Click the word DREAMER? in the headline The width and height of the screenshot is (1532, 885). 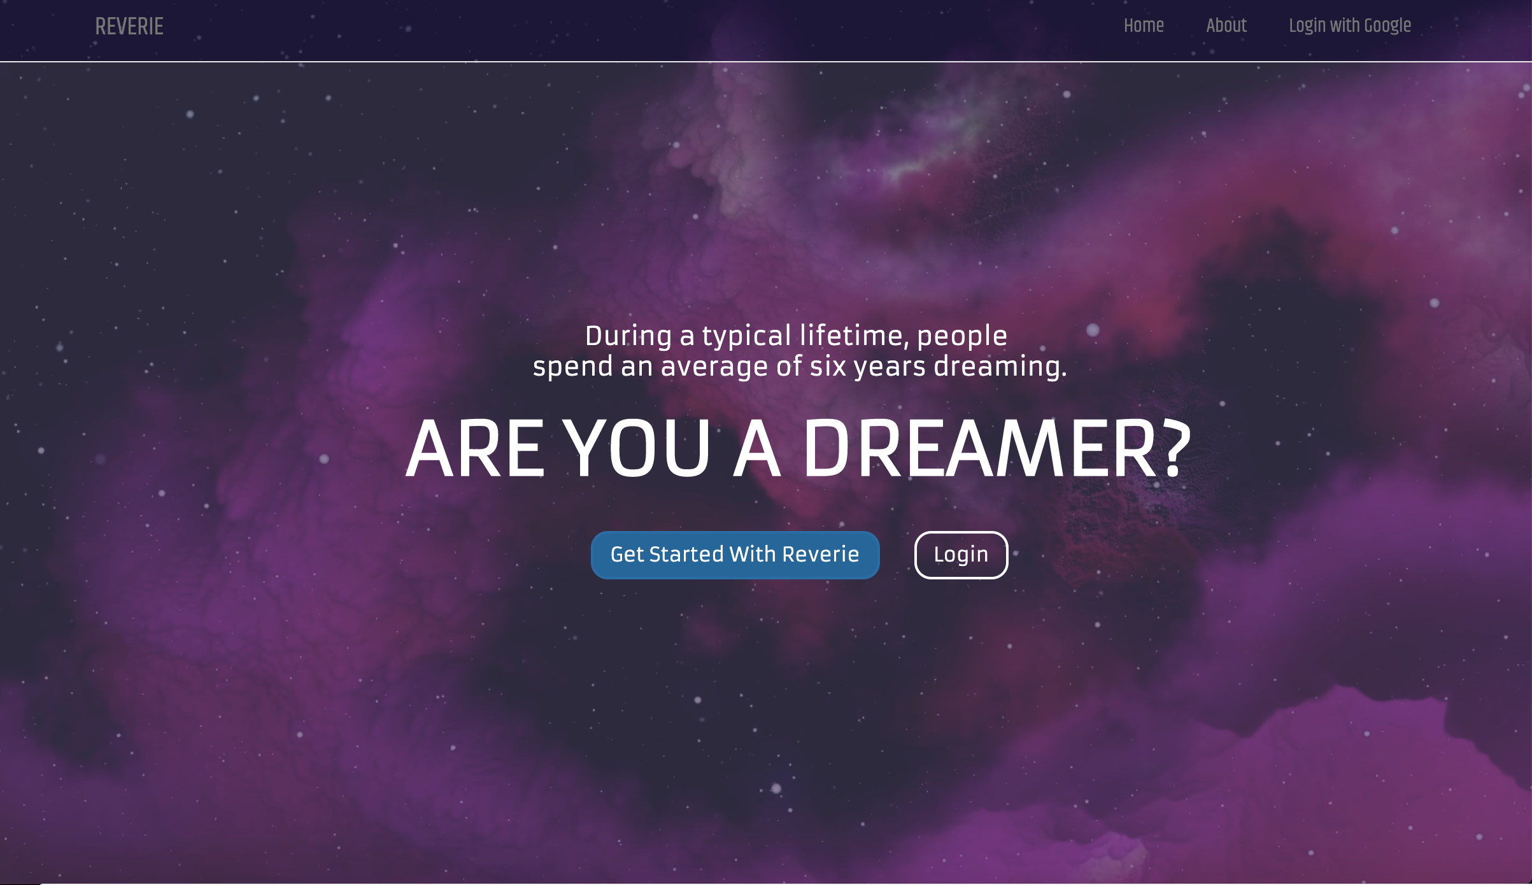click(x=997, y=448)
